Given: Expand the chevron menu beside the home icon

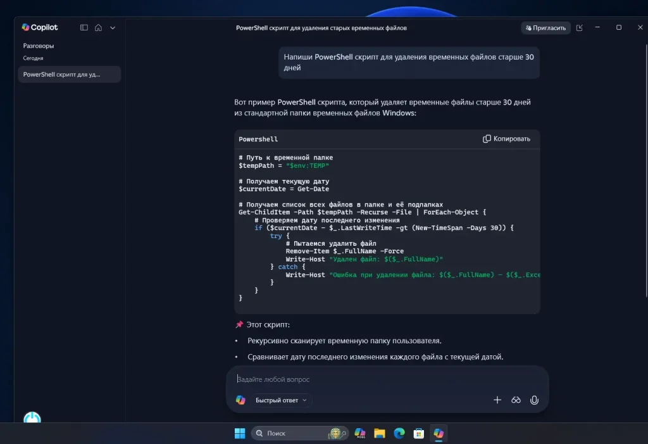Looking at the screenshot, I should pyautogui.click(x=113, y=28).
